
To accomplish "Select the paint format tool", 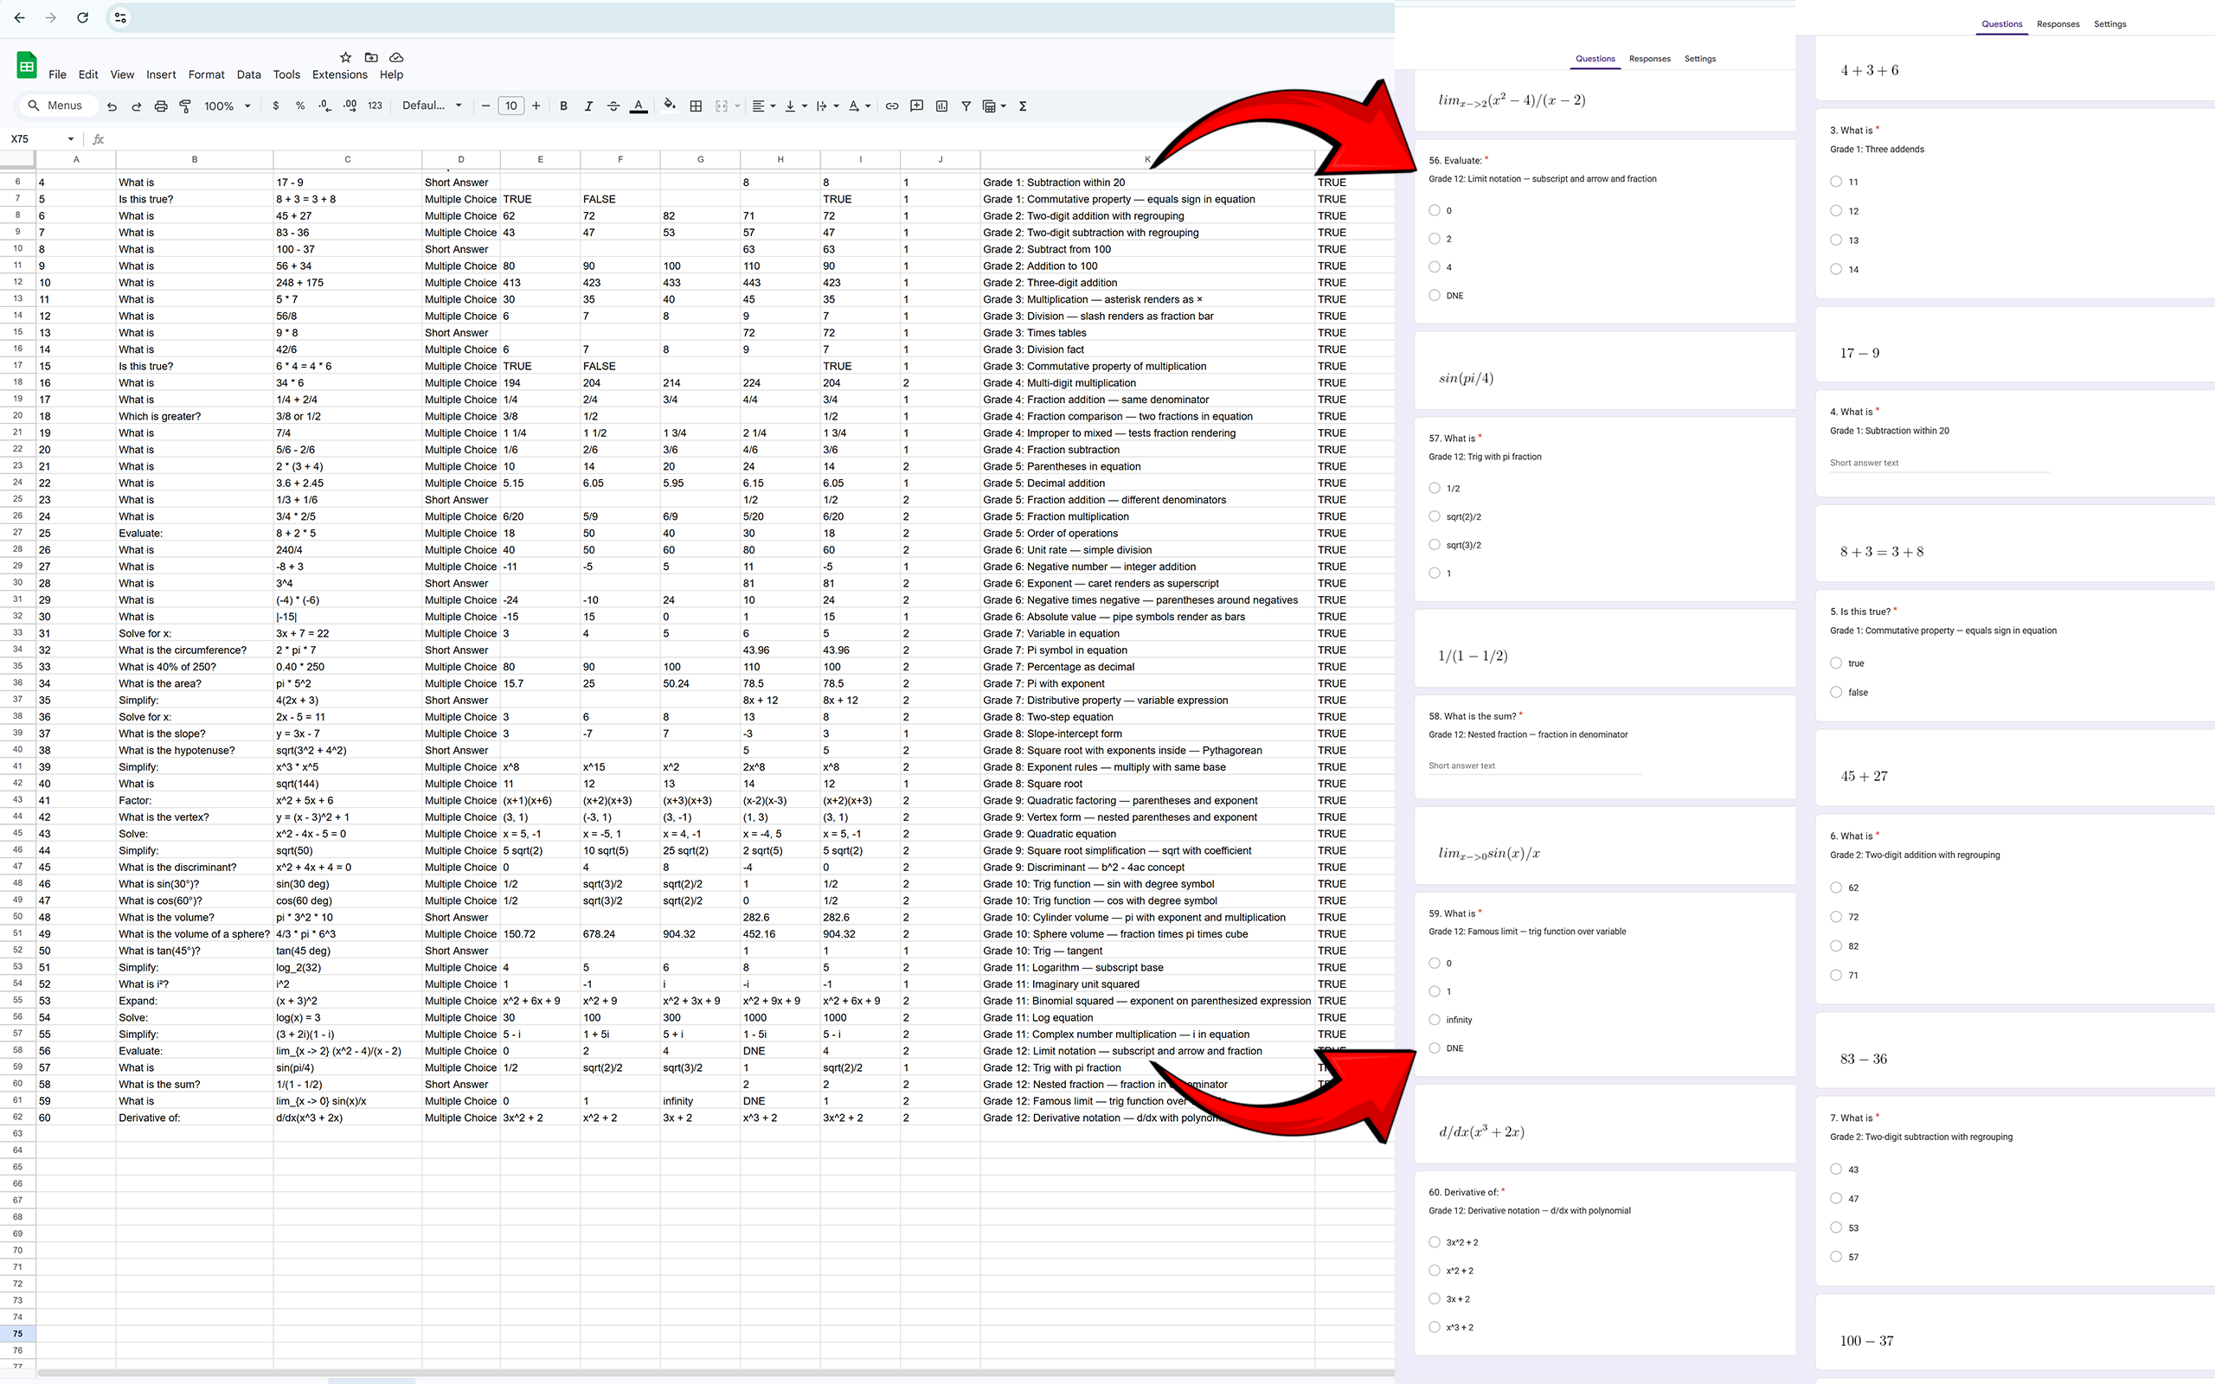I will [x=184, y=106].
